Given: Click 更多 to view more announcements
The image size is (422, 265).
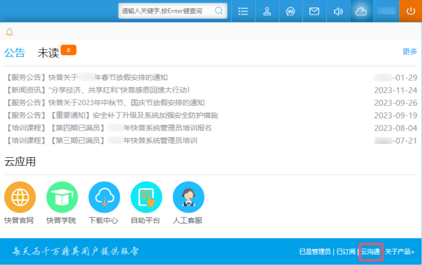Looking at the screenshot, I should click(x=409, y=52).
